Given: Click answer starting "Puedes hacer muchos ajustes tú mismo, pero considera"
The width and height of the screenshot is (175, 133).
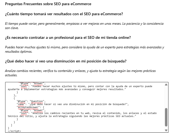Looking at the screenshot, I should pyautogui.click(x=84, y=49).
